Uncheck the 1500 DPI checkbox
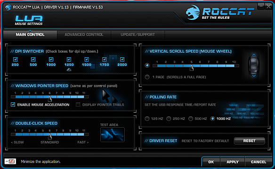Image resolution: width=275 pixels, height=169 pixels. pos(87,60)
